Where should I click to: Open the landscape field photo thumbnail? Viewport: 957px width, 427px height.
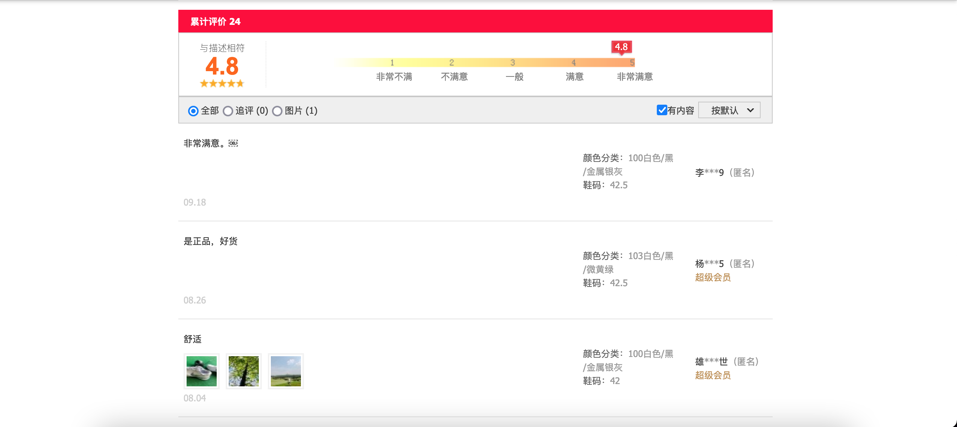[286, 371]
